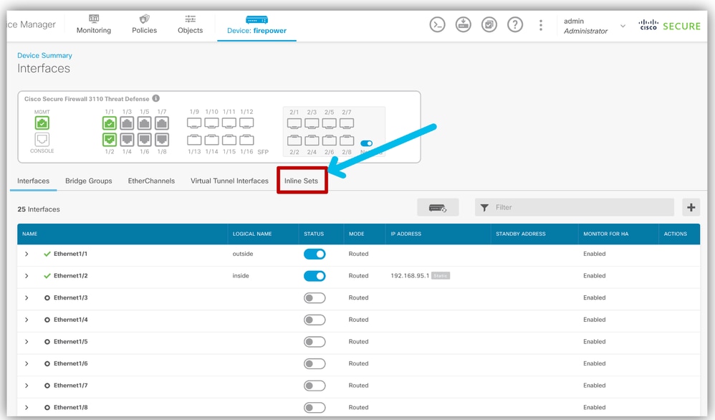Go back via Device Summary link
The height and width of the screenshot is (420, 715).
(44, 55)
